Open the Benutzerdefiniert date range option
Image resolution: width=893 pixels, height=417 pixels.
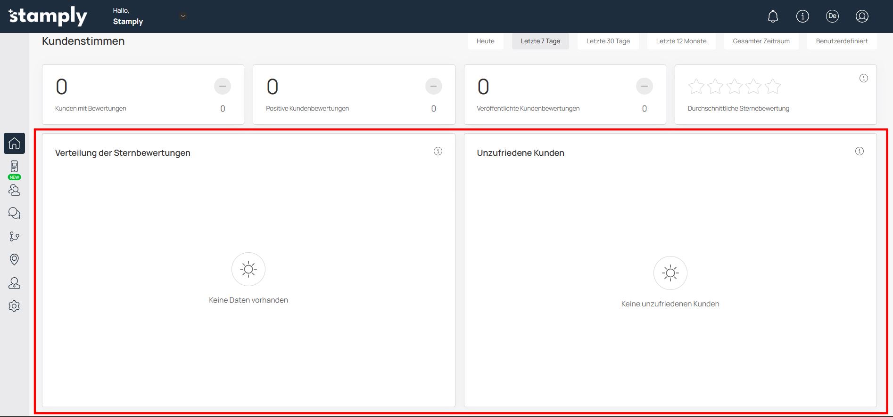pyautogui.click(x=842, y=41)
